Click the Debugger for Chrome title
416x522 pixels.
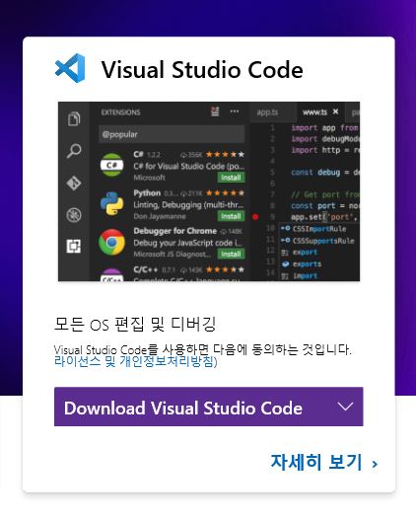click(x=174, y=231)
